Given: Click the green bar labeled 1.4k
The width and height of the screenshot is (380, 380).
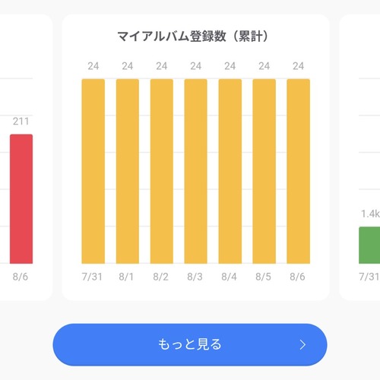Looking at the screenshot, I should (369, 245).
